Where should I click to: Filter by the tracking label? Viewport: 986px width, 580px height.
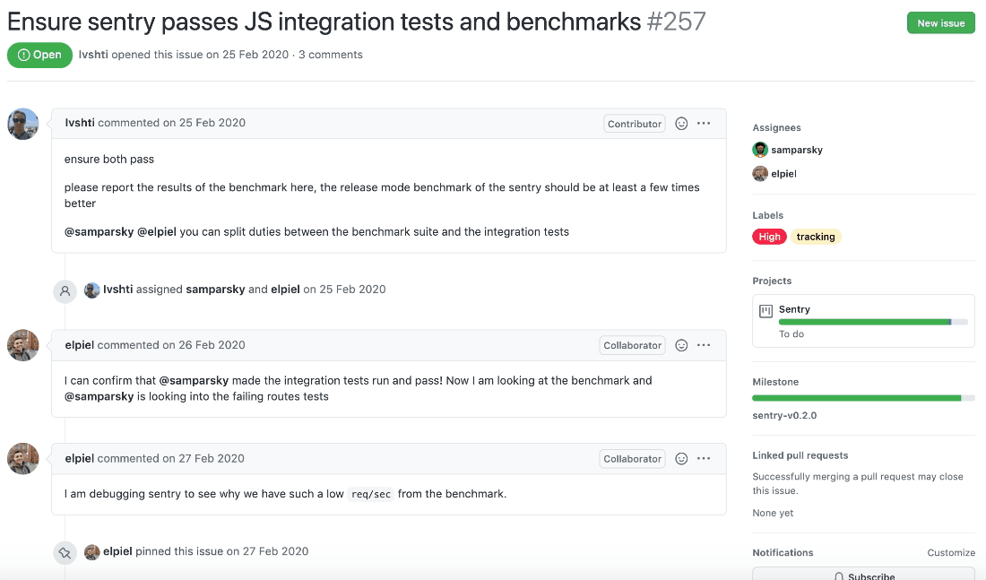click(816, 237)
